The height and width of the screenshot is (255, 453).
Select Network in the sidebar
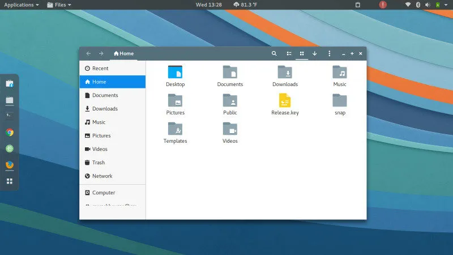point(102,176)
